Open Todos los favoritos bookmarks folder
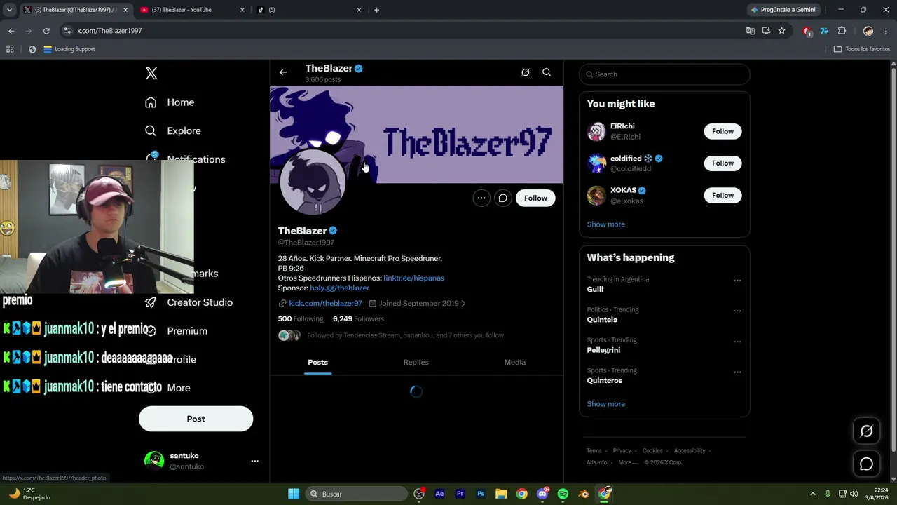This screenshot has width=897, height=505. coord(862,49)
